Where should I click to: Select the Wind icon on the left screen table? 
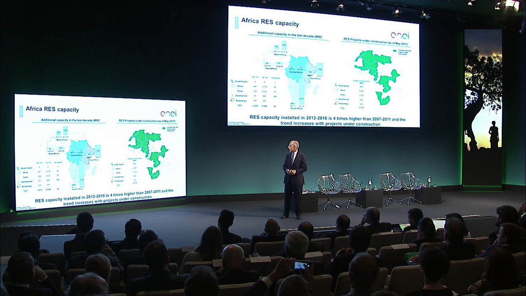coord(19,172)
